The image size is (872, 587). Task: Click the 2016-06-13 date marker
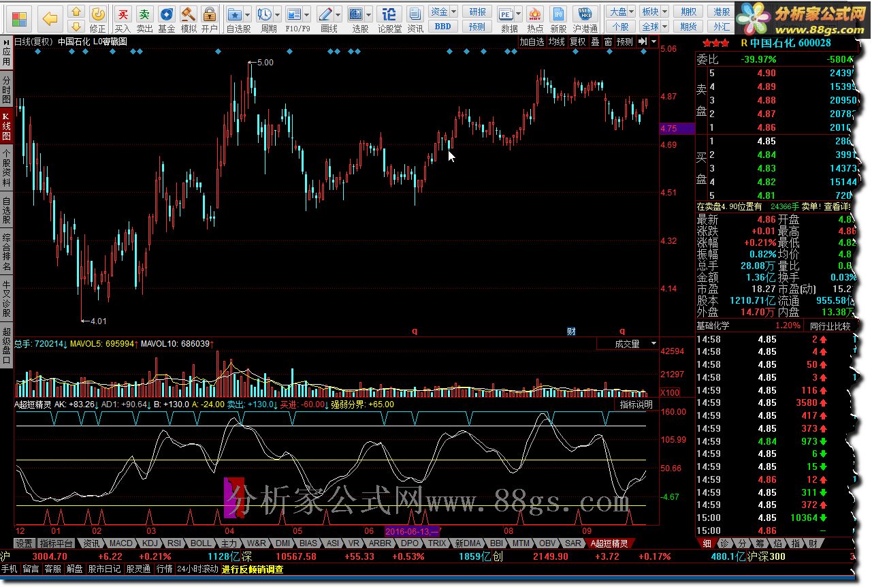pyautogui.click(x=413, y=530)
